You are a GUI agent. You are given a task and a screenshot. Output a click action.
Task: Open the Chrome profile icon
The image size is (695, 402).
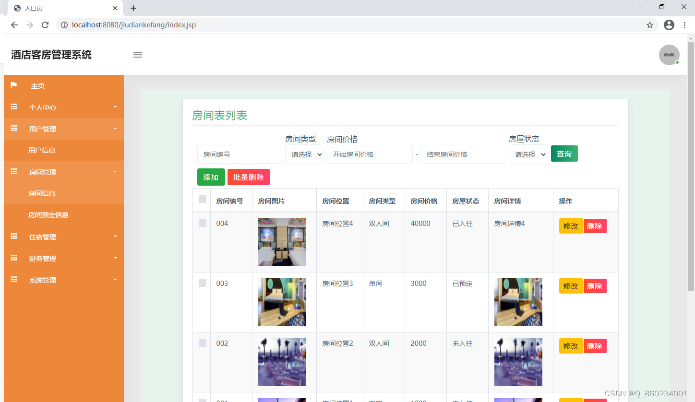click(x=669, y=25)
